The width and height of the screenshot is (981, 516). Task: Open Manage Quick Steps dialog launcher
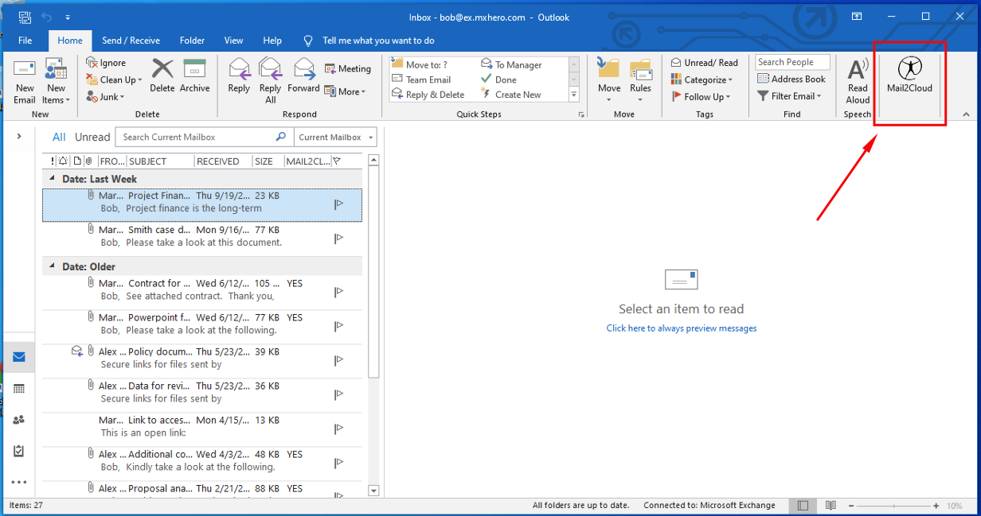tap(580, 114)
